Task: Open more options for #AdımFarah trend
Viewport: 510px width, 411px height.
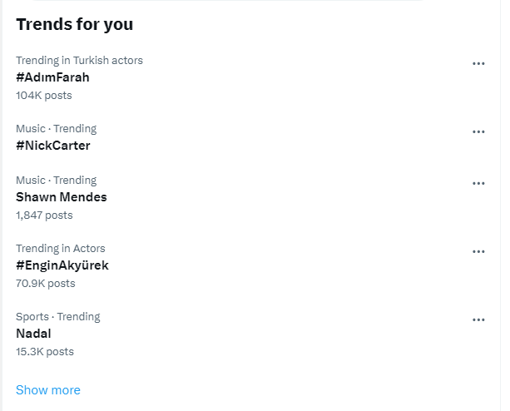Action: click(478, 63)
